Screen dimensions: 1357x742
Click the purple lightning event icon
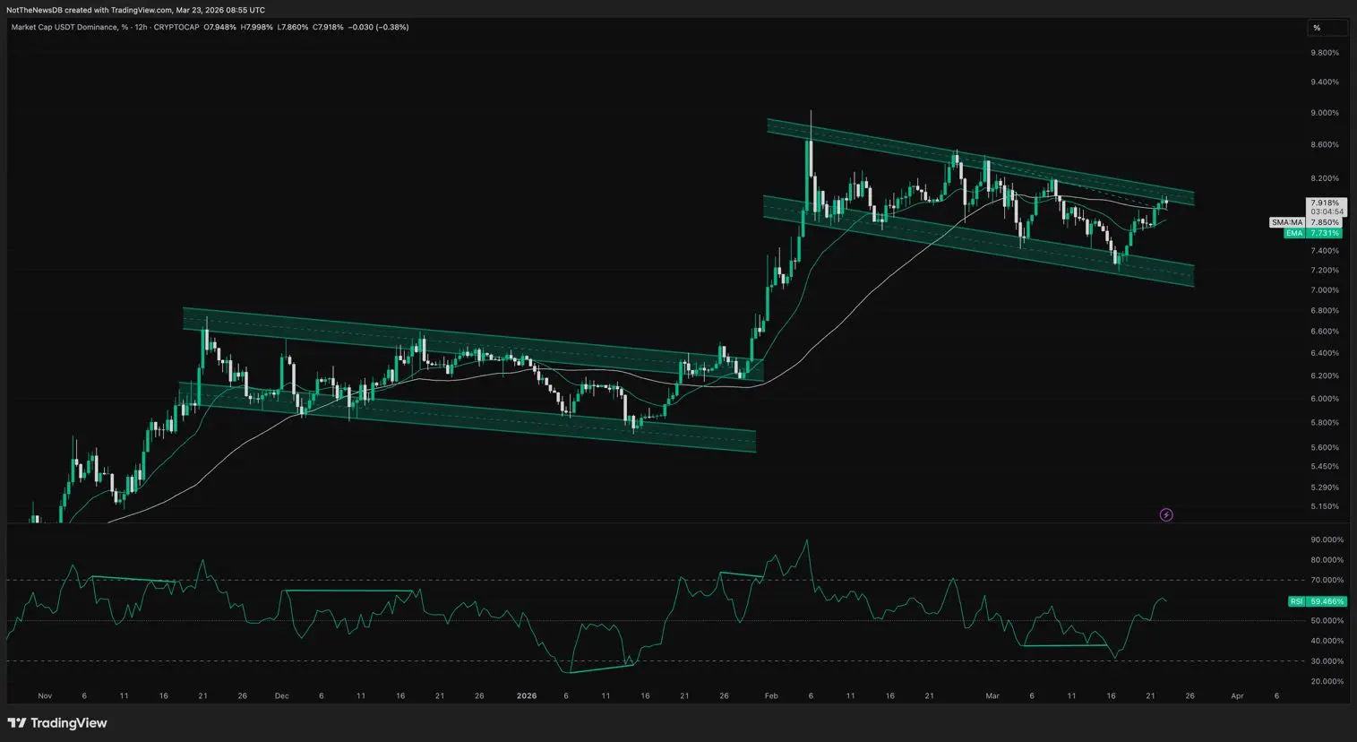tap(1166, 514)
